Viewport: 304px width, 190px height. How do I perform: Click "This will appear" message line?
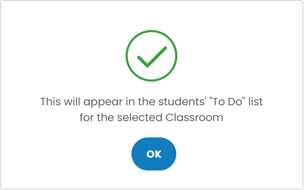pos(151,102)
